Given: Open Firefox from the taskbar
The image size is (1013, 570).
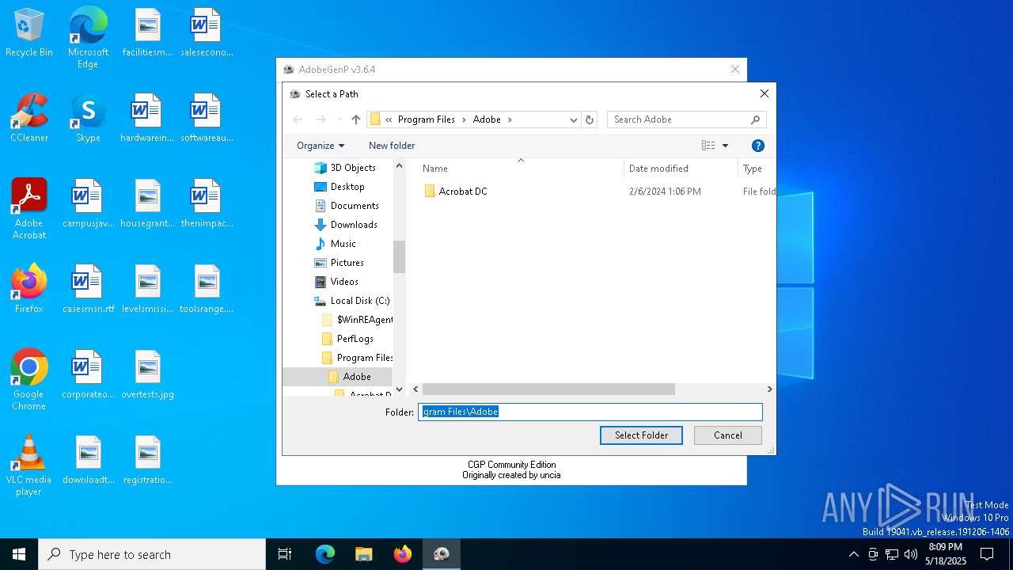Looking at the screenshot, I should (x=402, y=554).
